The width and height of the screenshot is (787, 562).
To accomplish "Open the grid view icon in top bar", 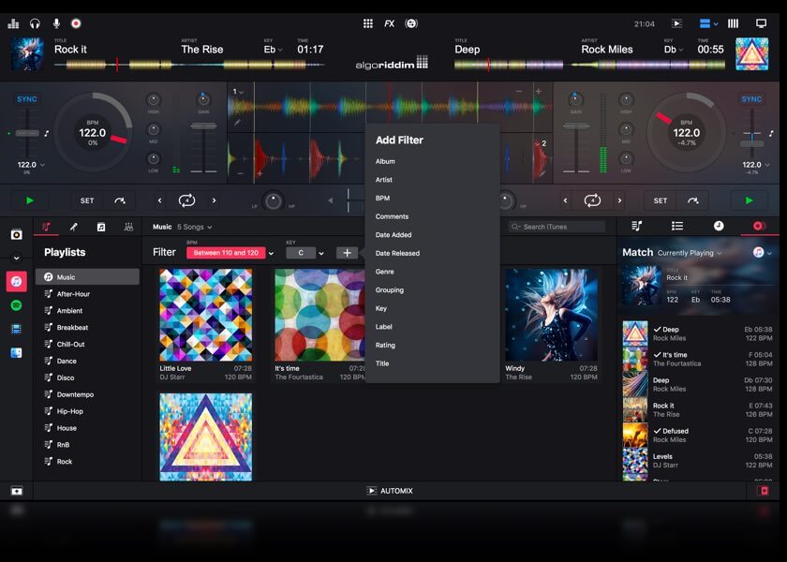I will (368, 23).
